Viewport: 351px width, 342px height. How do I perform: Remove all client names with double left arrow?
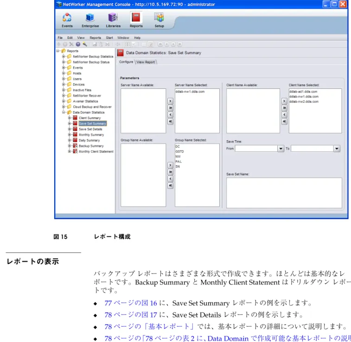284,121
